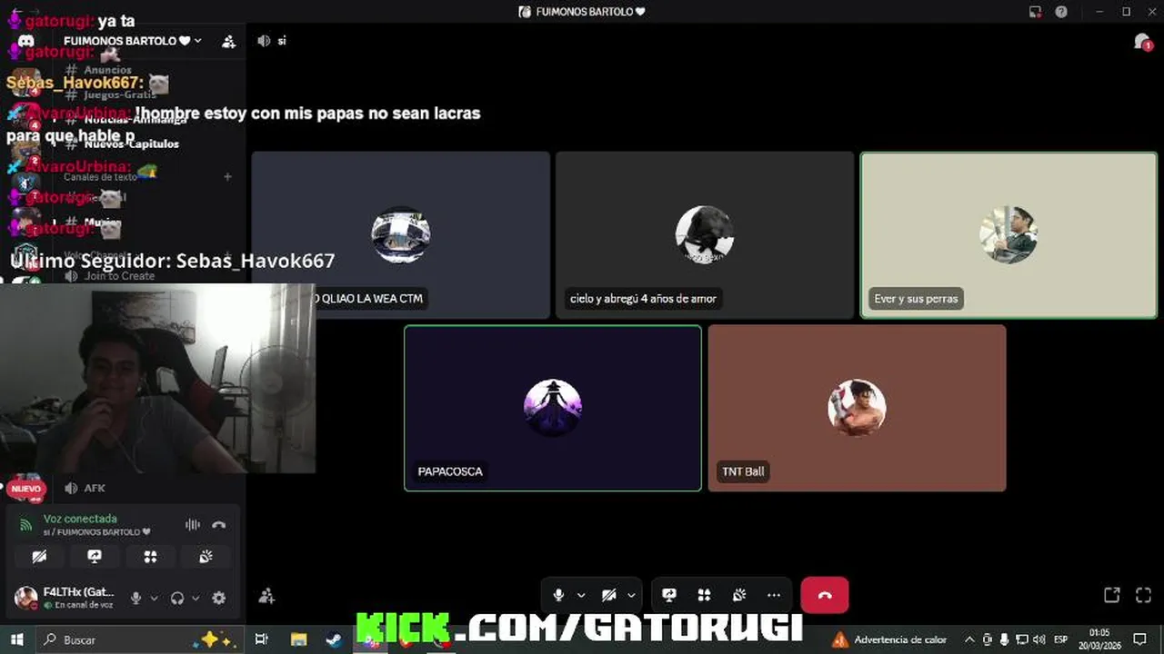Click the taskbar Buscar search box
Screen dimensions: 1164x654
pyautogui.click(x=139, y=639)
